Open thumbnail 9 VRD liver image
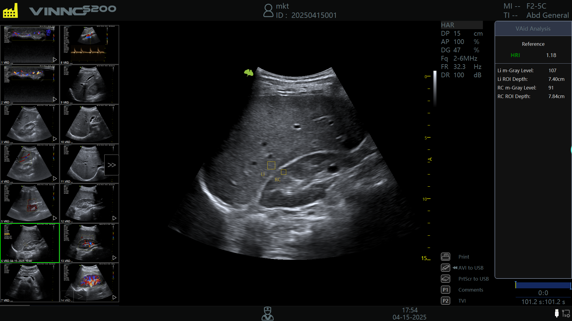 click(x=89, y=84)
